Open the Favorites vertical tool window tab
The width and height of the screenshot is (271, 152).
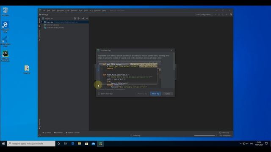point(39,124)
